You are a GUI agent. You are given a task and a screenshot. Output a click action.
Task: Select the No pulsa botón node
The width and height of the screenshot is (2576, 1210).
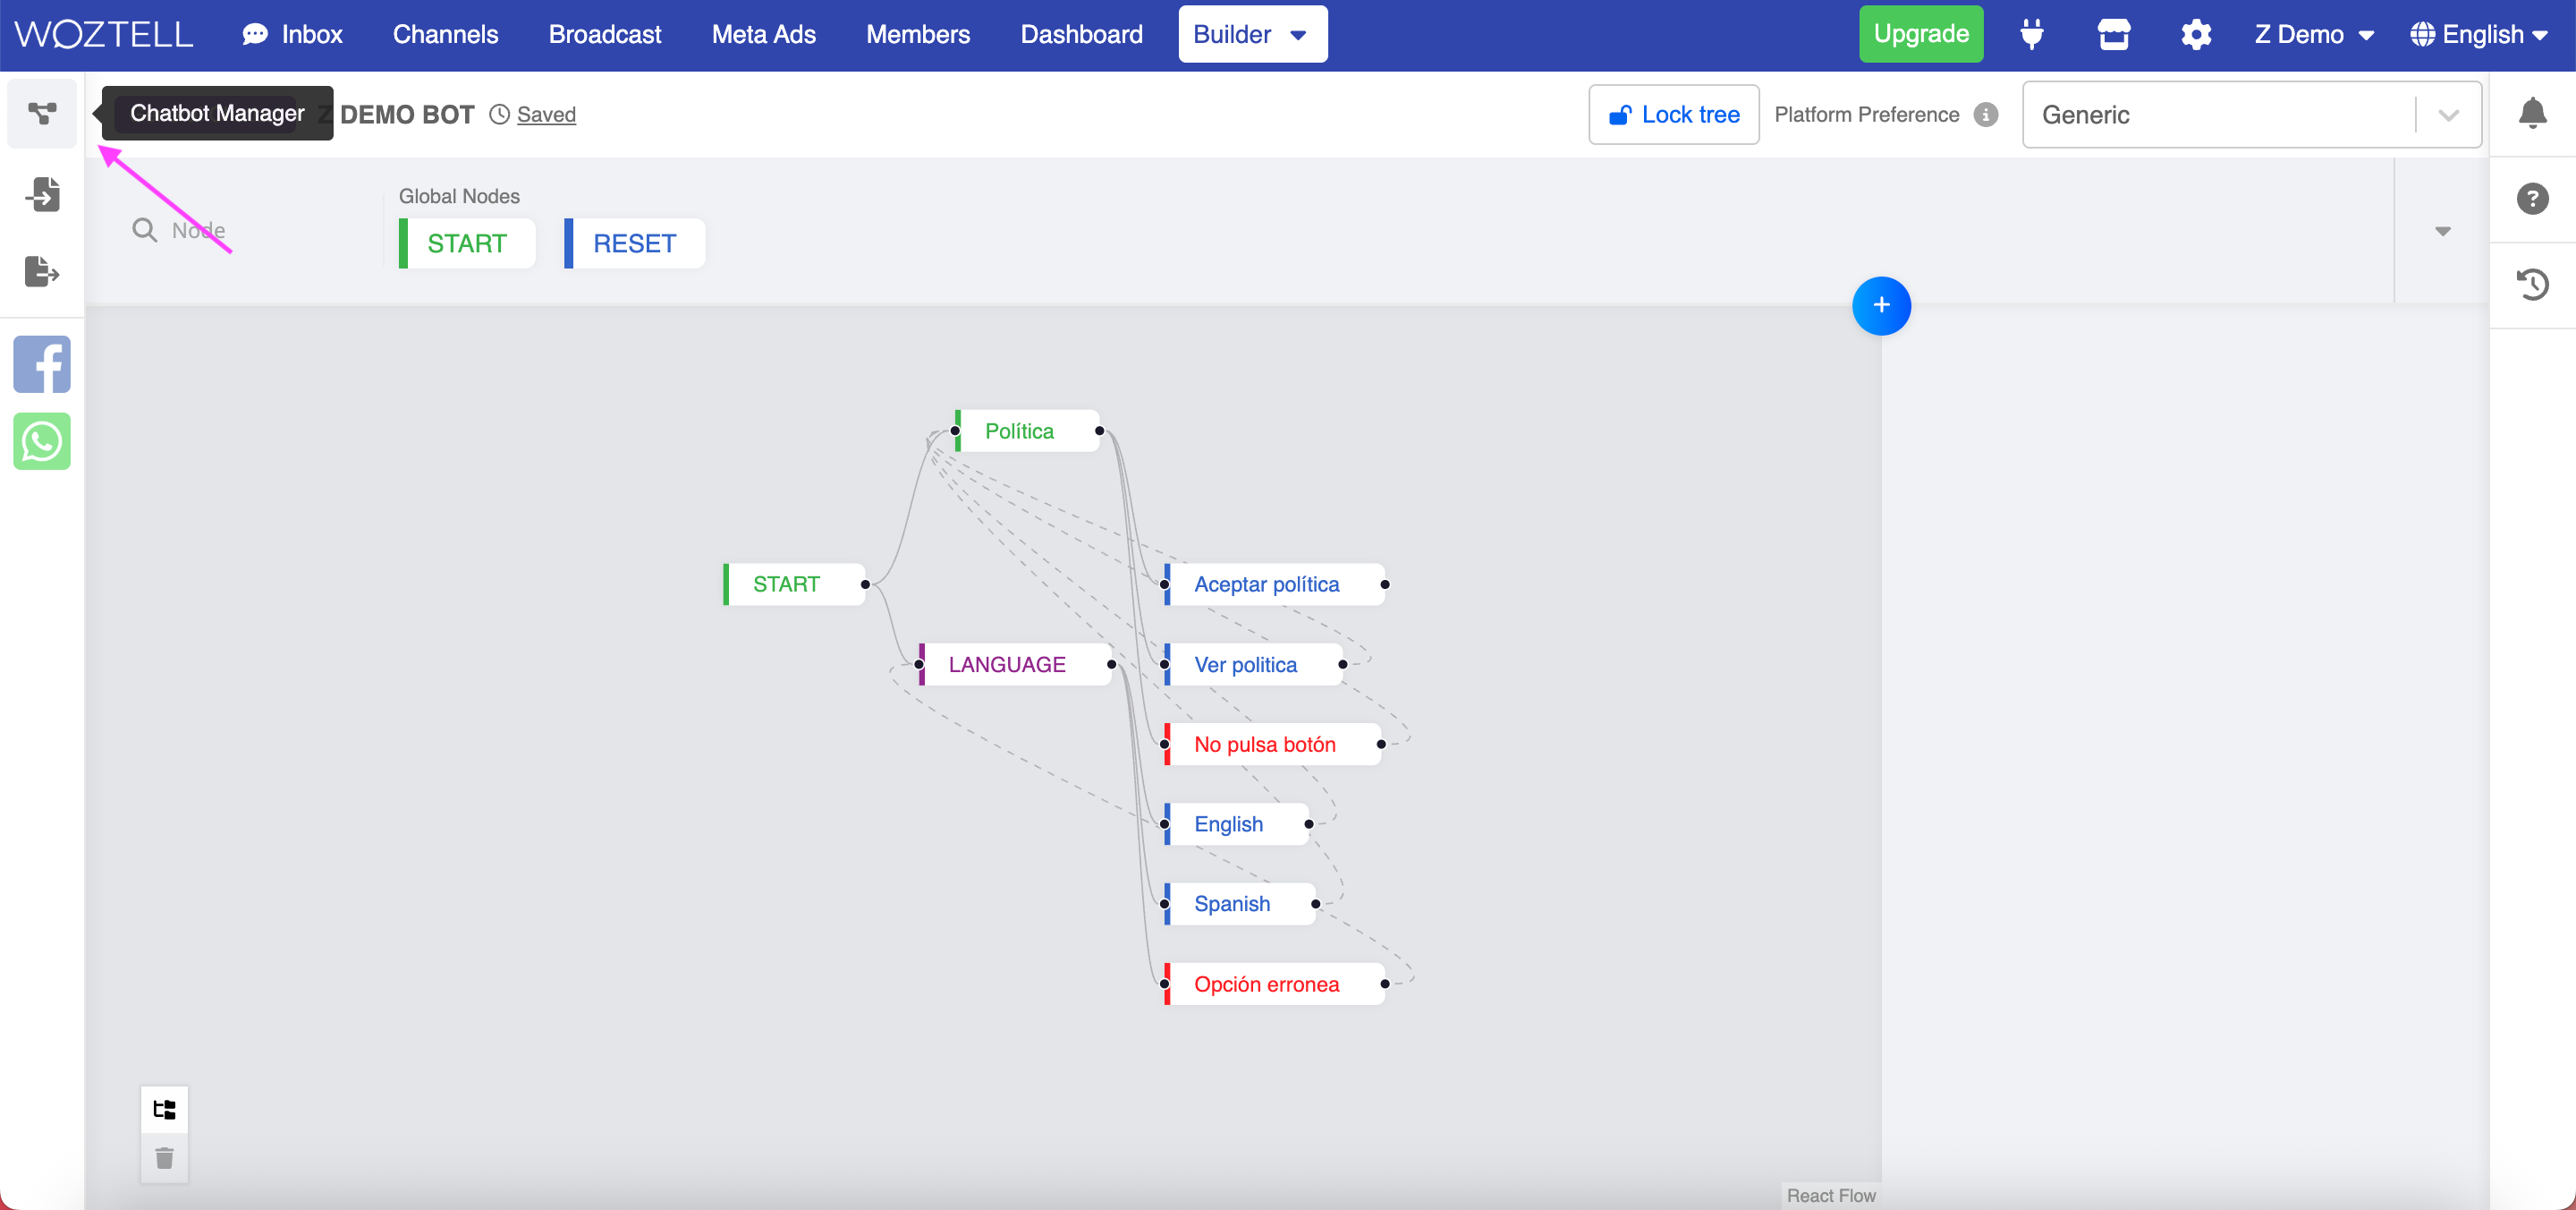pos(1272,745)
